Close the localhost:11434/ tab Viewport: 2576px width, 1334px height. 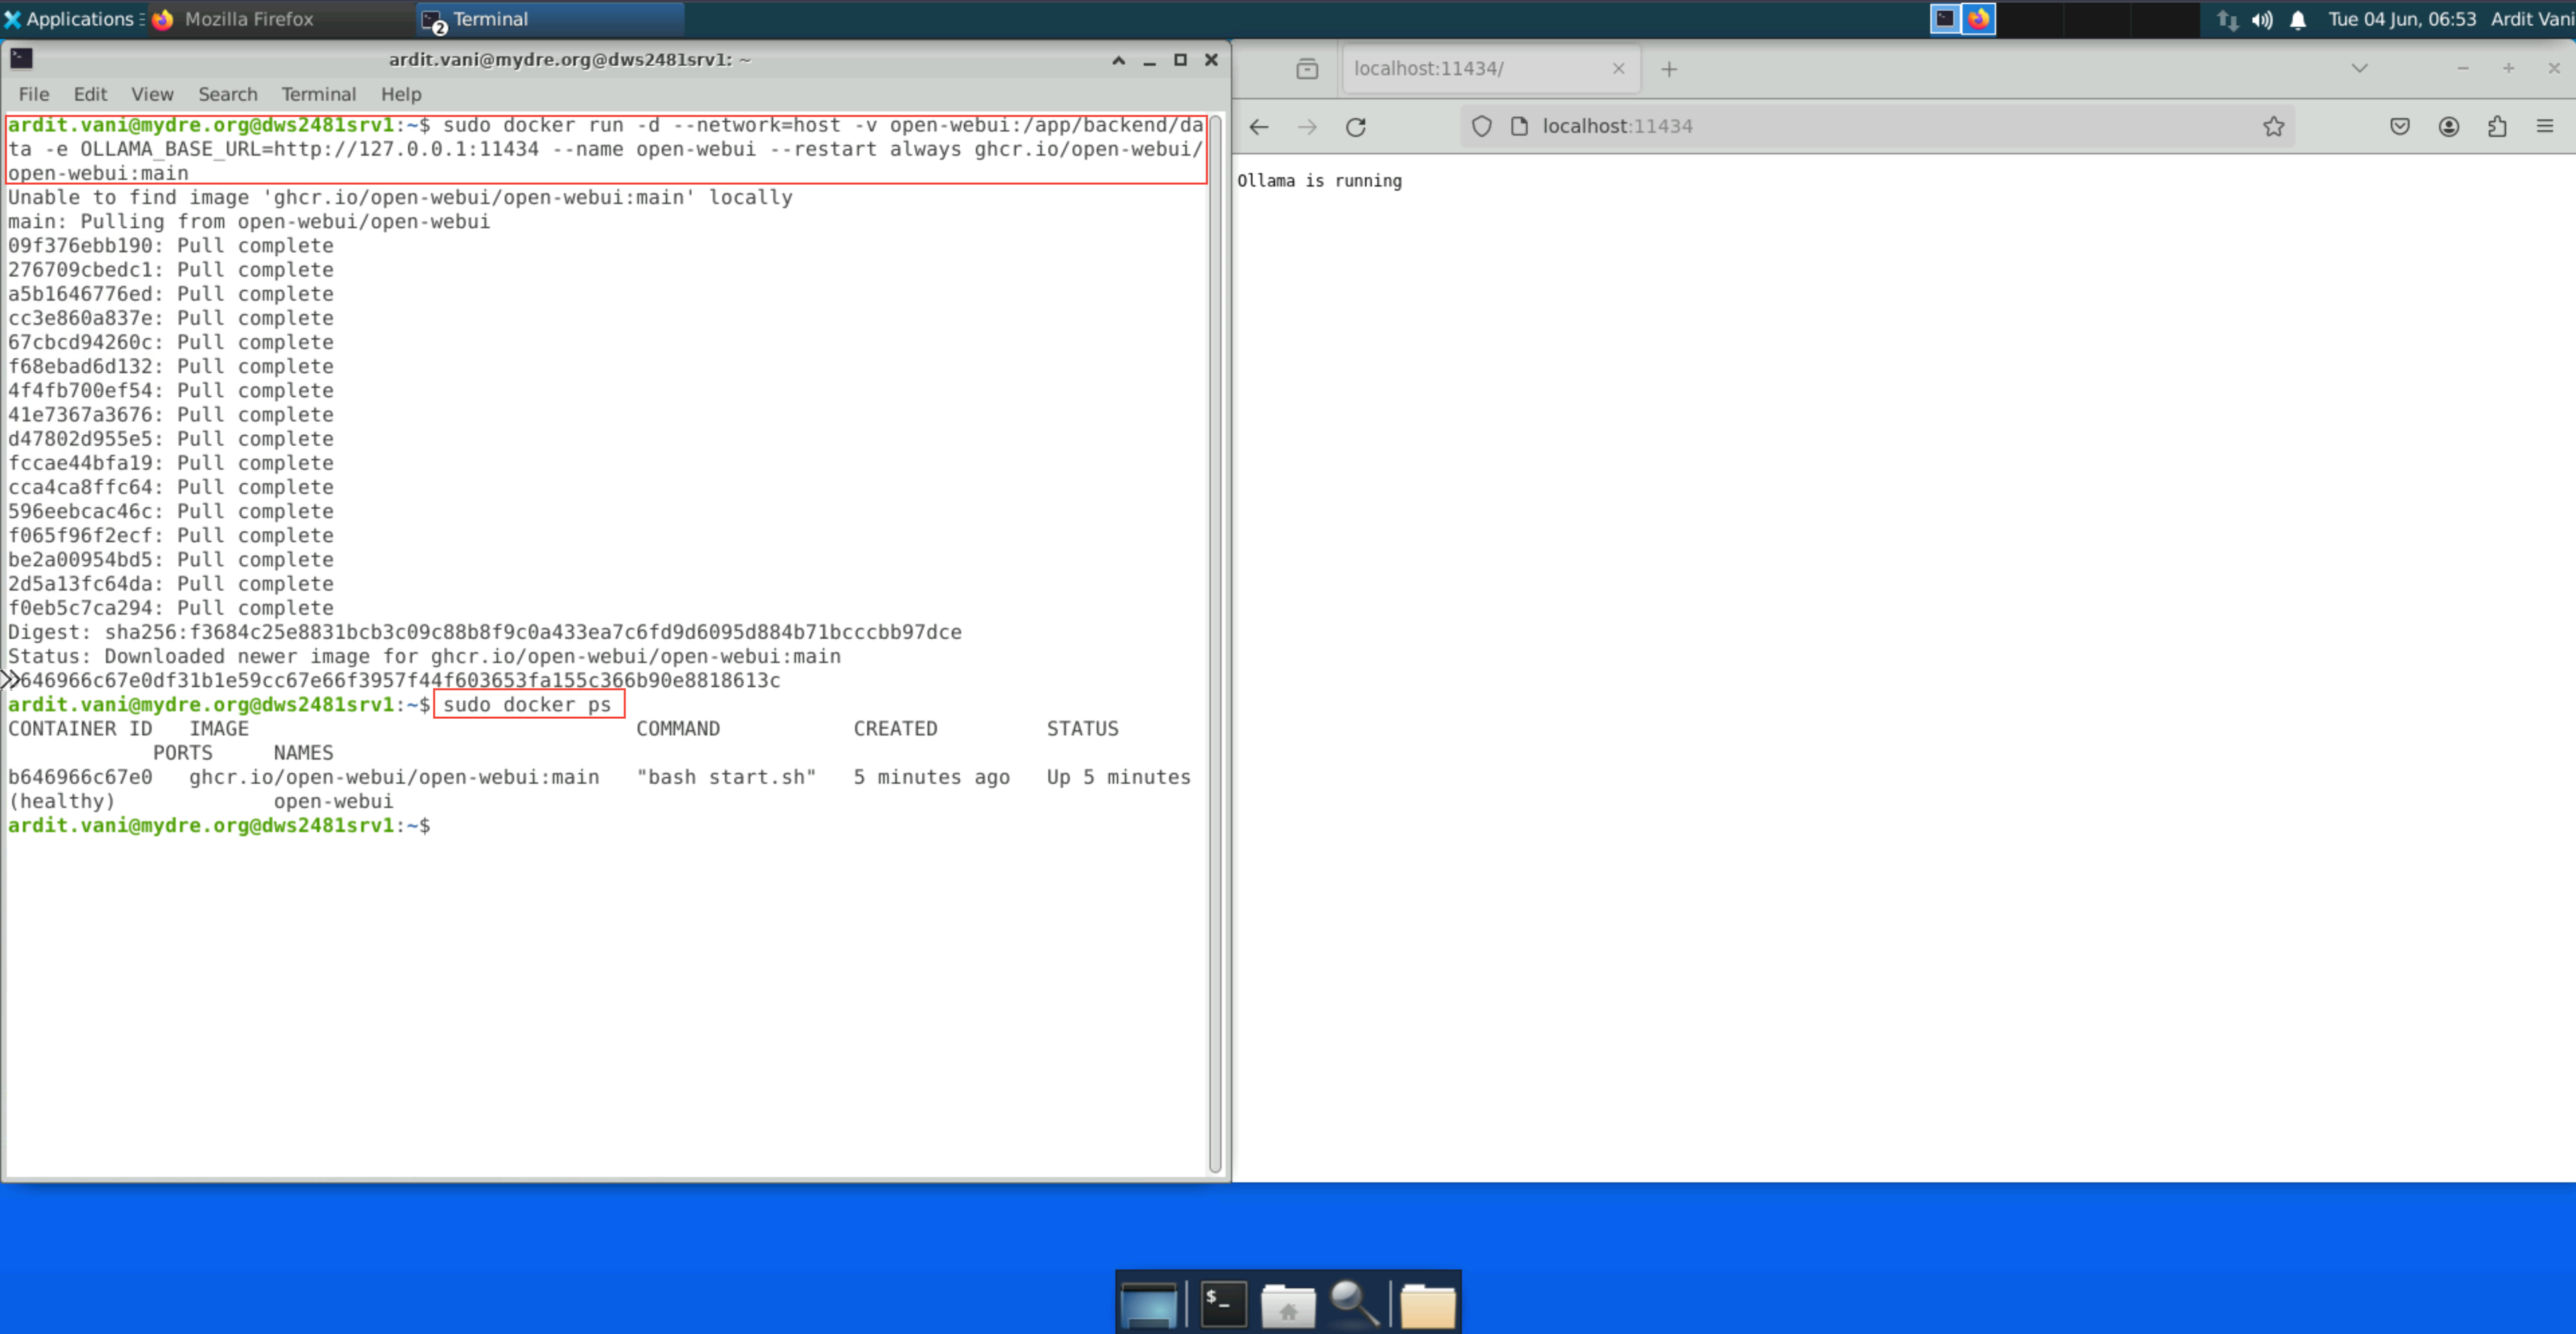tap(1618, 68)
